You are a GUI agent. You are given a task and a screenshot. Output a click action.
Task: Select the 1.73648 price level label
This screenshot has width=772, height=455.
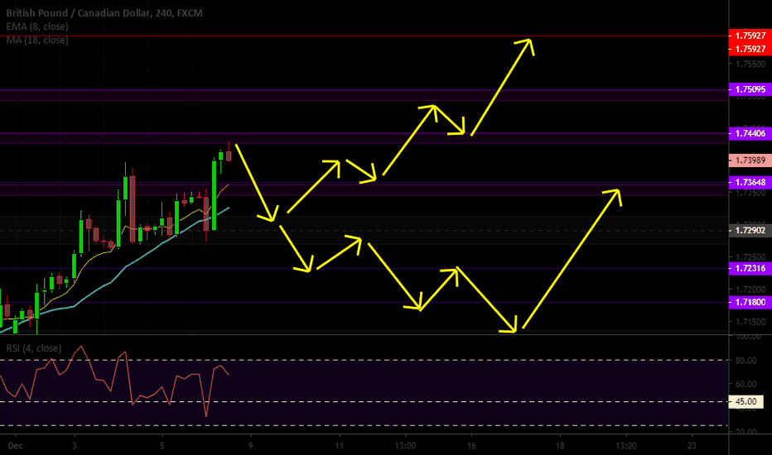[749, 182]
